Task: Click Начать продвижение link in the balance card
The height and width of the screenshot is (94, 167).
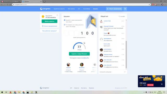Action: tap(50, 26)
